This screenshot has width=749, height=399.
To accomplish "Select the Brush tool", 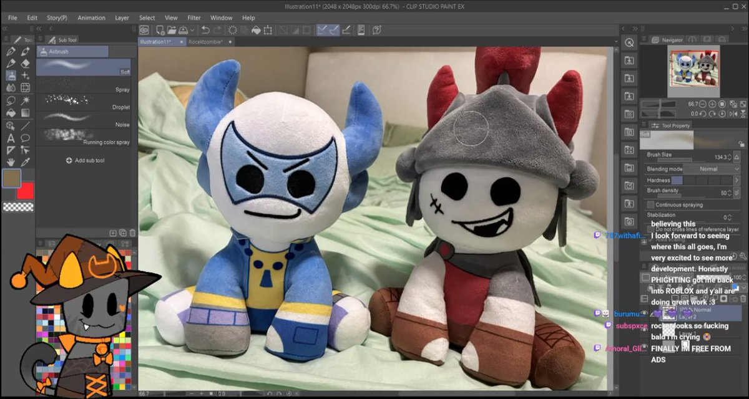I will pyautogui.click(x=25, y=50).
